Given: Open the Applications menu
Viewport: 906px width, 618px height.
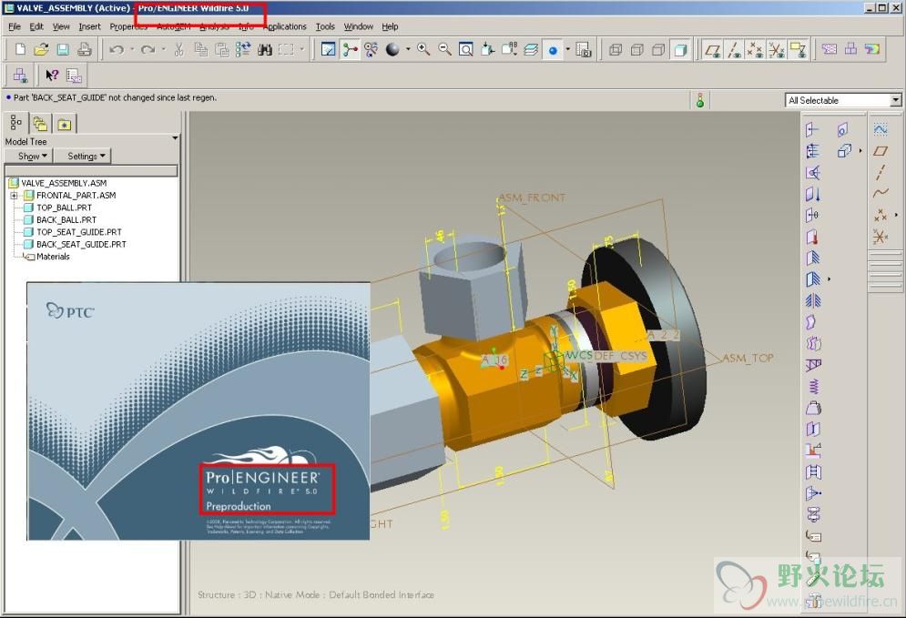Looking at the screenshot, I should coord(285,26).
